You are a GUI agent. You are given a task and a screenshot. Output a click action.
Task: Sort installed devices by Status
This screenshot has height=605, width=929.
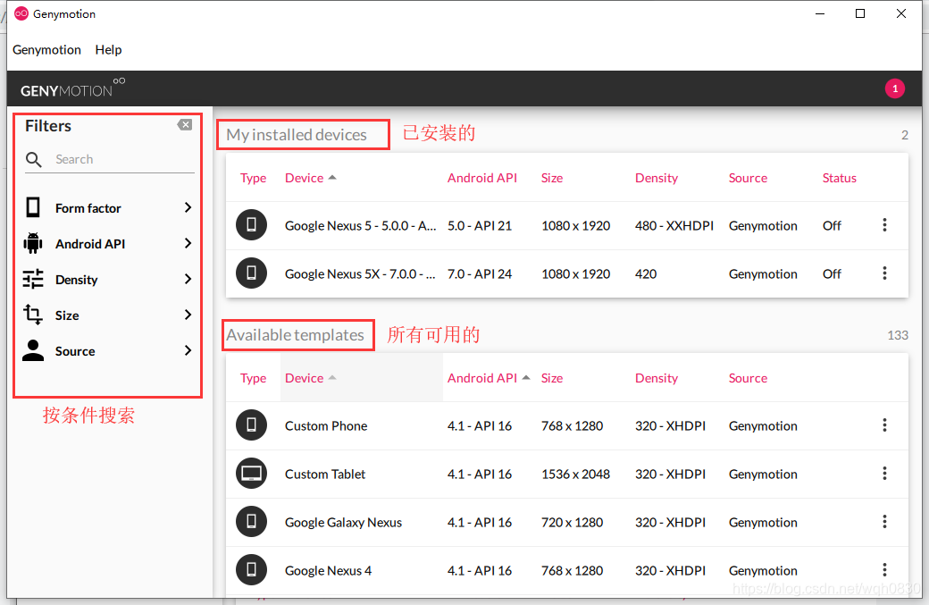(x=839, y=178)
